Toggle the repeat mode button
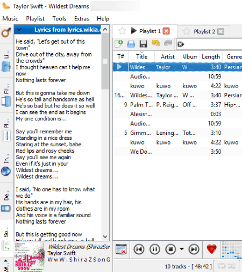This screenshot has width=242, height=272. coord(222,266)
